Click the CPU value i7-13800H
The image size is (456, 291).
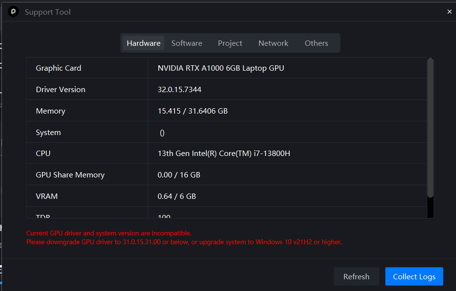224,154
